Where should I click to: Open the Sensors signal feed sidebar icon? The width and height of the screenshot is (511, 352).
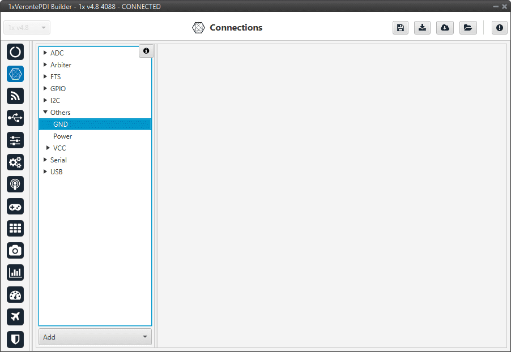(x=15, y=96)
